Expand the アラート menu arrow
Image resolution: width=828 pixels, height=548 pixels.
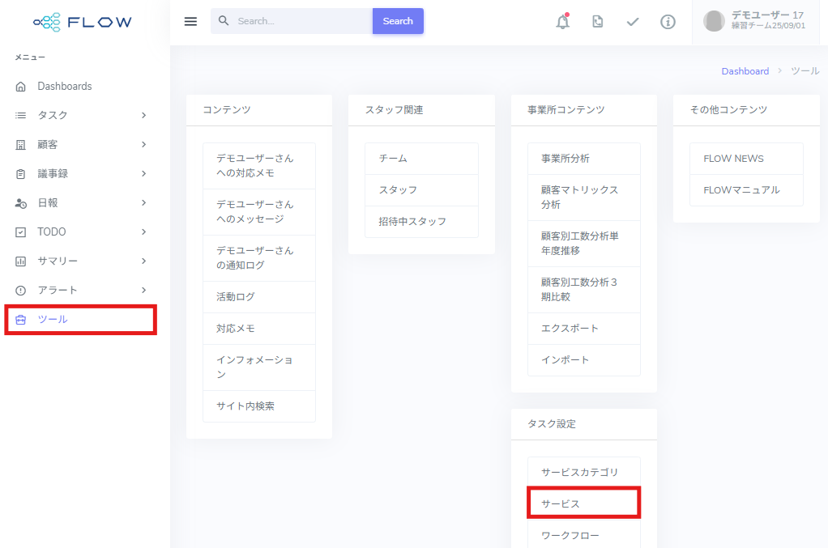tap(143, 291)
